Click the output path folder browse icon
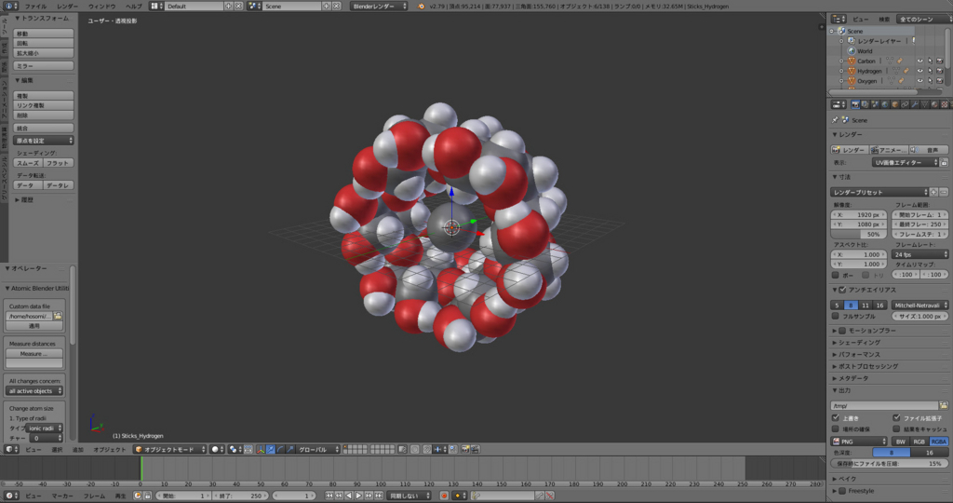953x503 pixels. point(944,406)
